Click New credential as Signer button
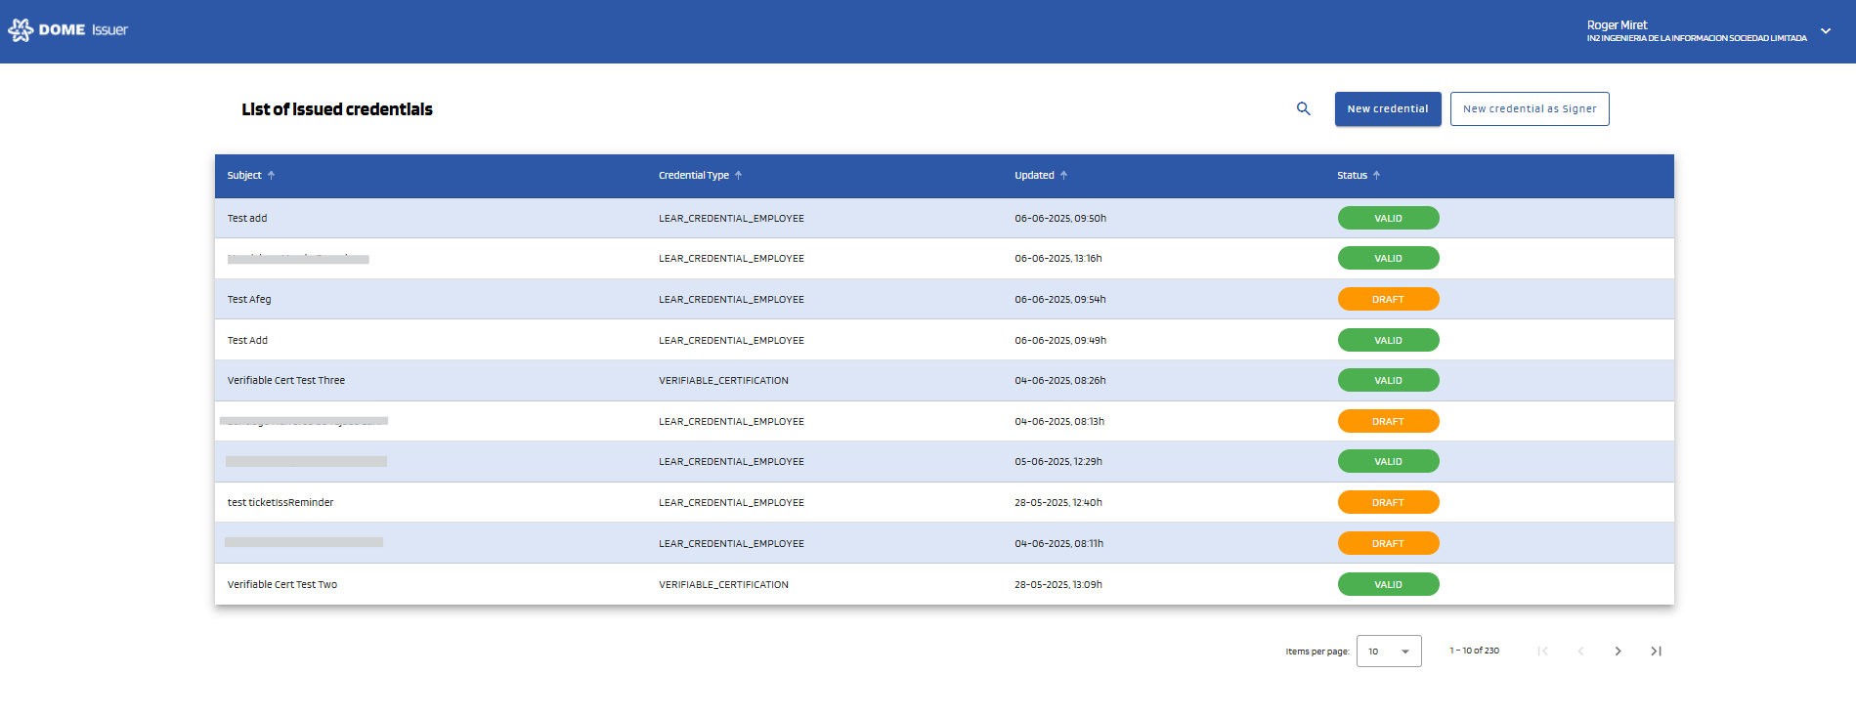Image resolution: width=1856 pixels, height=715 pixels. [1529, 108]
